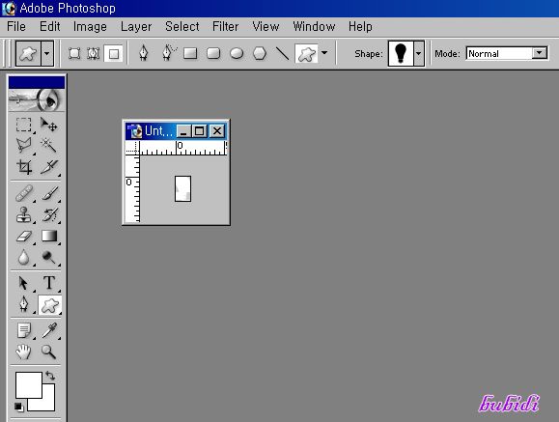Screen dimensions: 559x422
Task: Minimize the Untitled document window
Action: (x=184, y=131)
